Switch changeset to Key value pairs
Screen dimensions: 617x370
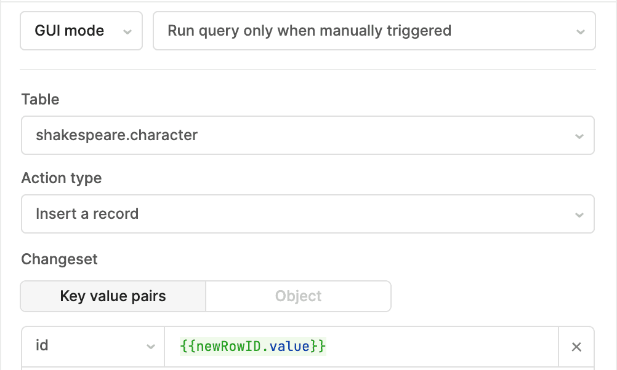(x=113, y=296)
